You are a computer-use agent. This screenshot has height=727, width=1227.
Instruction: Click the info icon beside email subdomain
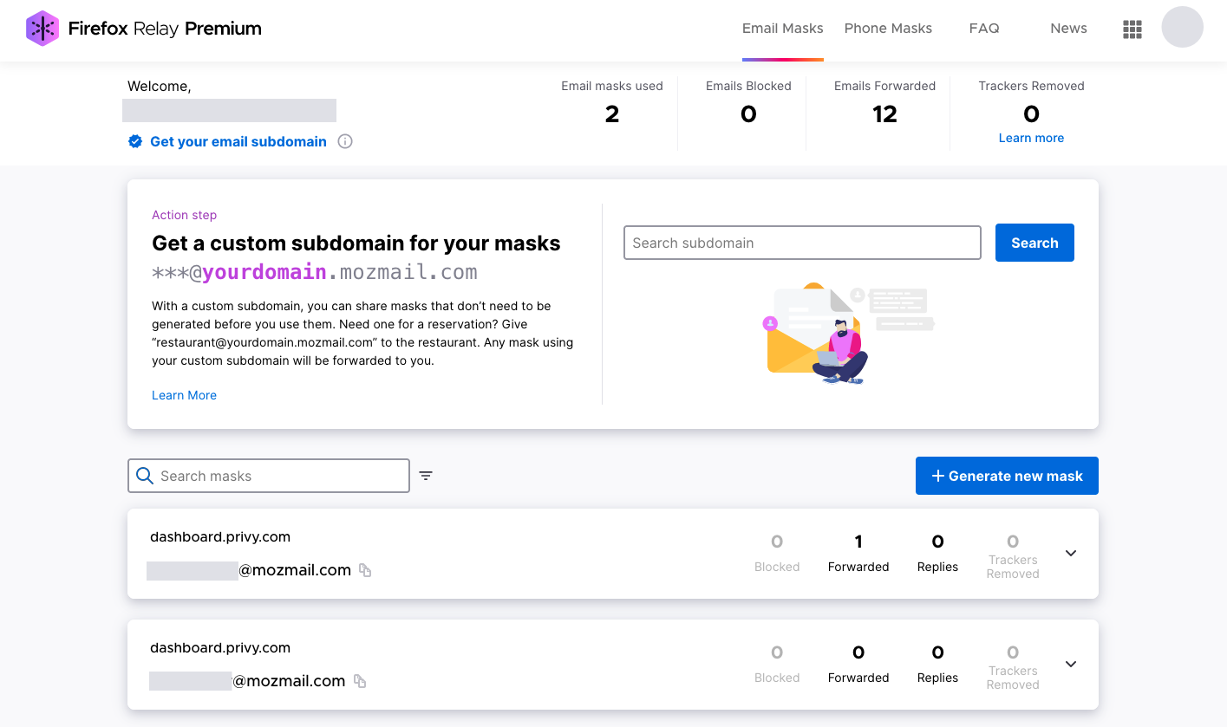click(344, 140)
